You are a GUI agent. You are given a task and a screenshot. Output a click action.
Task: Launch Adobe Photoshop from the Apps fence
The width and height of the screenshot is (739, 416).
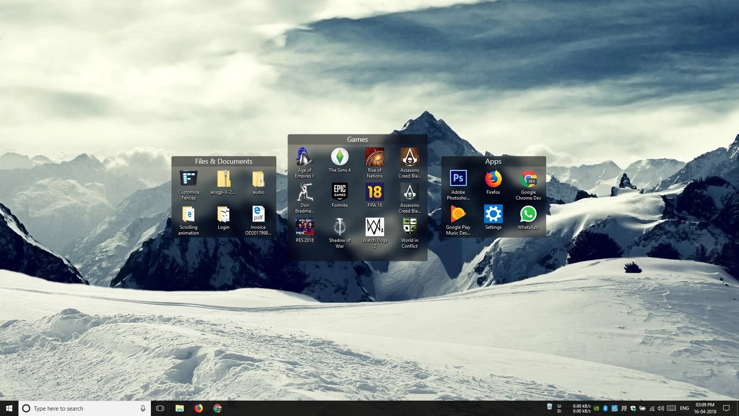[x=458, y=178]
